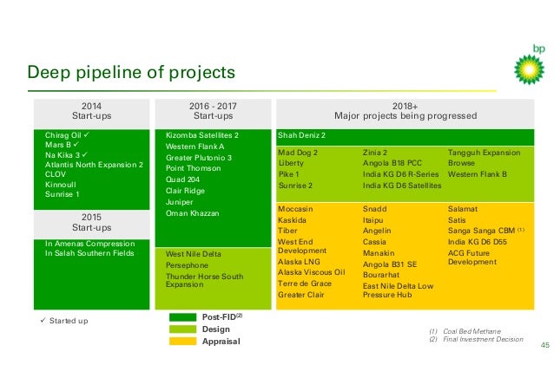554x391 pixels.
Task: Select 'Terre de Grace' entry
Action: [305, 283]
